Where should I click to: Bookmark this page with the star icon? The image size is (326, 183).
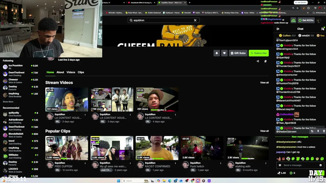[297, 8]
